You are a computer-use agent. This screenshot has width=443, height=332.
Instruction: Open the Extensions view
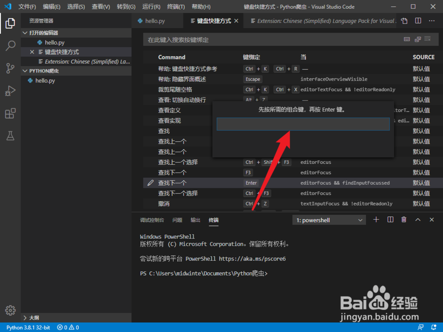[10, 113]
